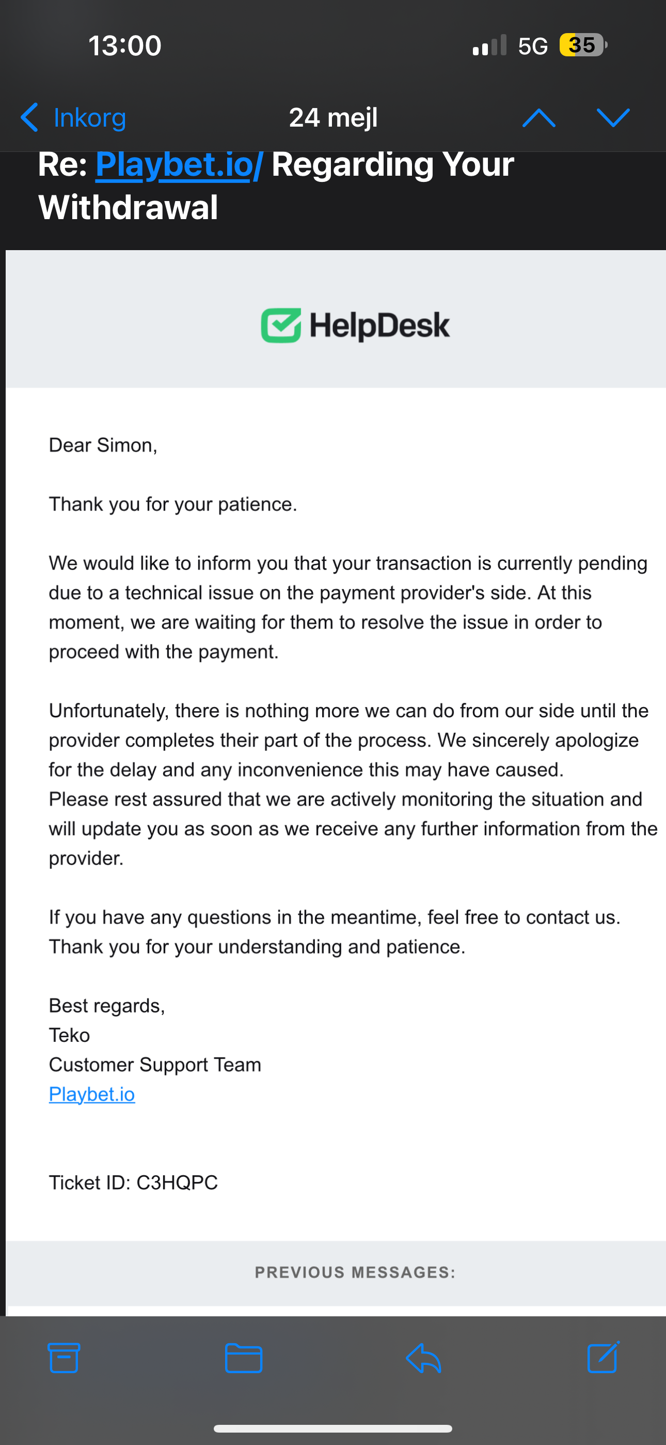This screenshot has width=666, height=1445.
Task: Go to next email with down arrow
Action: (x=613, y=118)
